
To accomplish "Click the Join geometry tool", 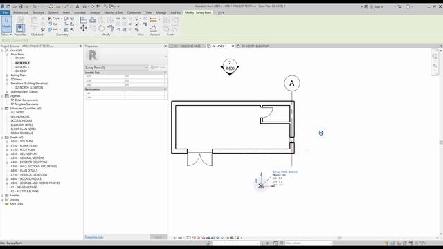I will pos(53,29).
